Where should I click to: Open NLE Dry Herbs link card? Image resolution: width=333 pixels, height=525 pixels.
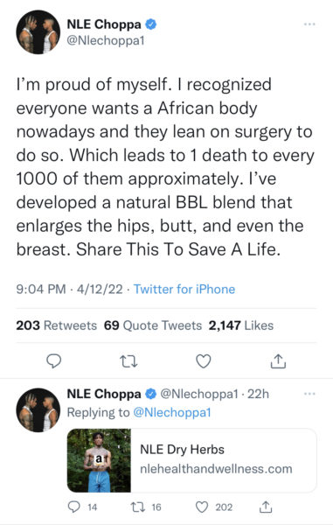192,460
